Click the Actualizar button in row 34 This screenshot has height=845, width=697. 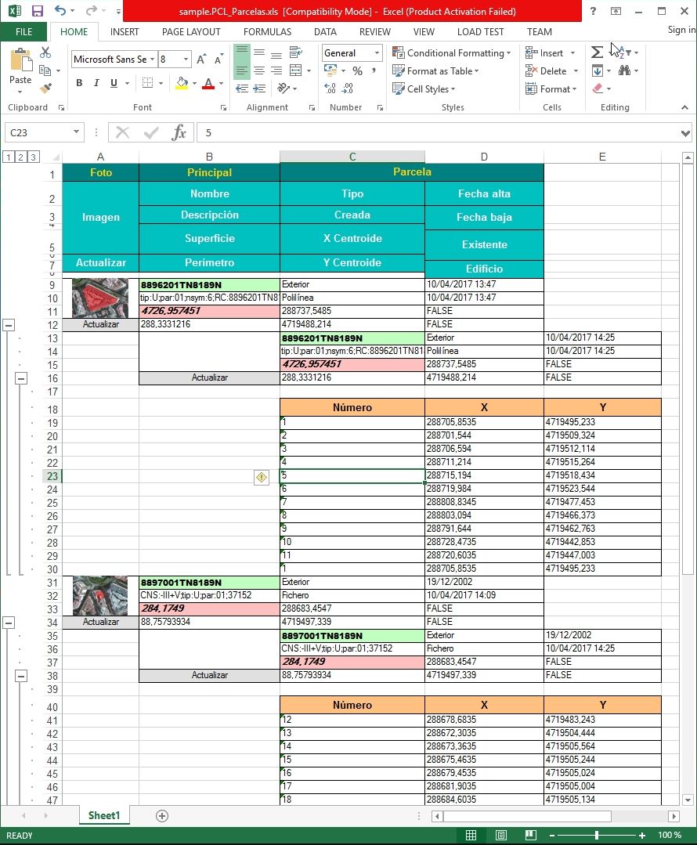click(101, 622)
